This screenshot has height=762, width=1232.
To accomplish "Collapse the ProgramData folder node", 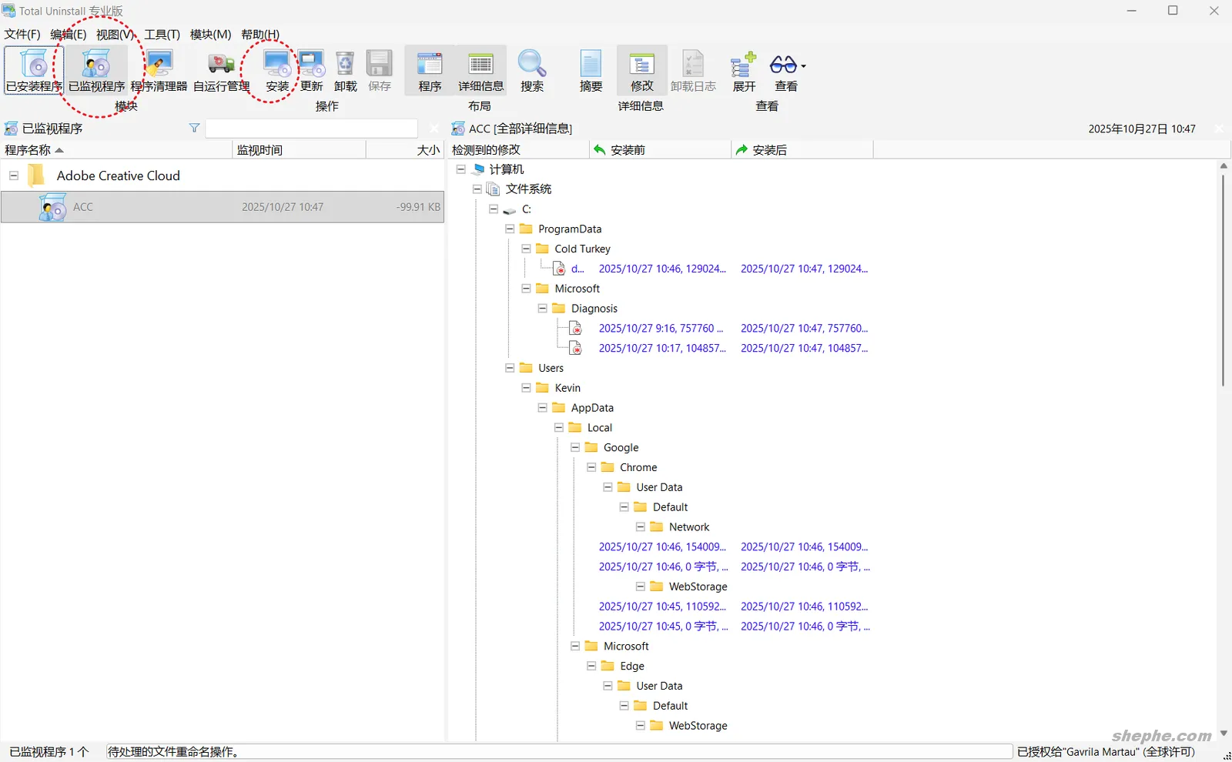I will pos(510,229).
